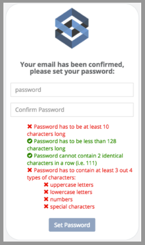Image resolution: width=145 pixels, height=245 pixels.
Task: Click the green check beside 128 characters rule
Action: point(30,141)
